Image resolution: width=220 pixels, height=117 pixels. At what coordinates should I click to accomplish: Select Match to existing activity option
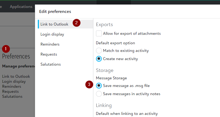99,51
